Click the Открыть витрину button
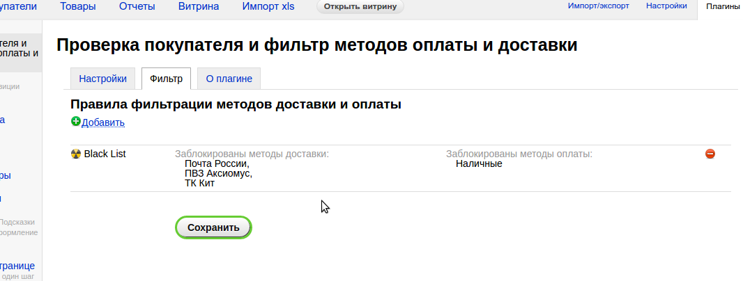Image resolution: width=743 pixels, height=281 pixels. [360, 7]
